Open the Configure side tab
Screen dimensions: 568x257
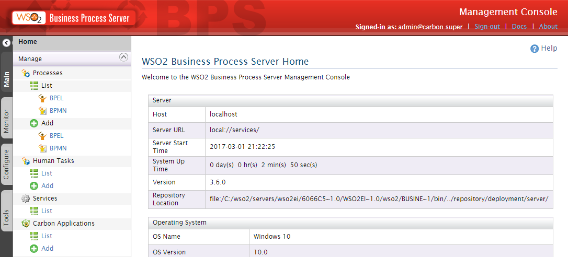click(x=6, y=165)
